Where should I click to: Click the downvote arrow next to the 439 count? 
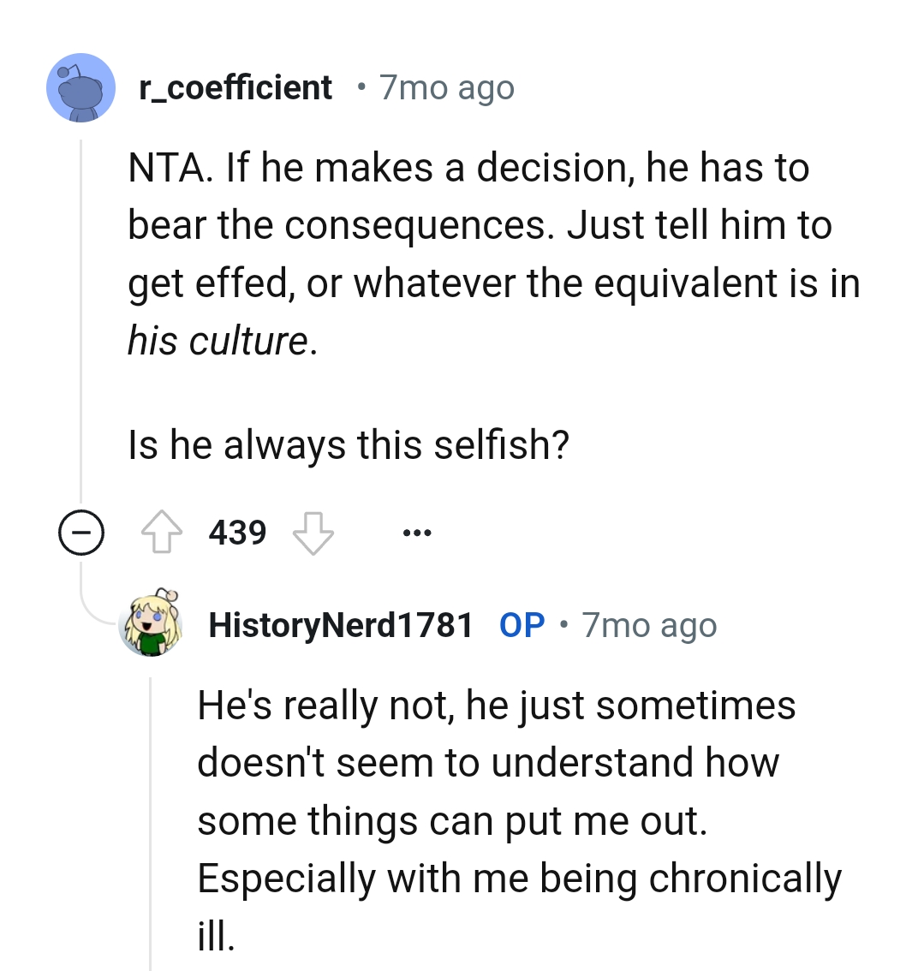pos(313,533)
